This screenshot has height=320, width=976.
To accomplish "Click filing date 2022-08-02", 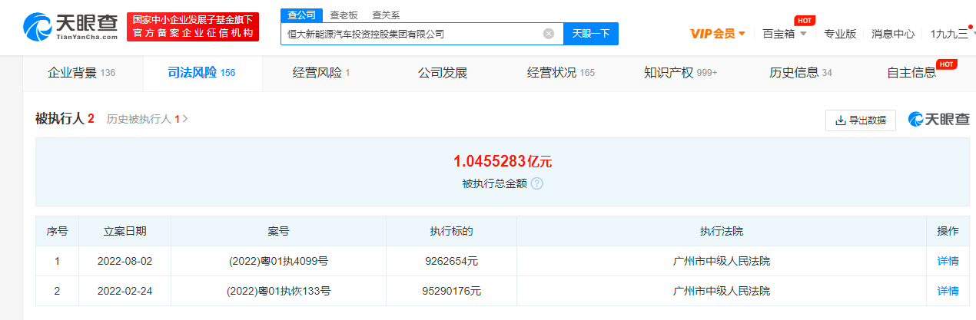I will click(124, 261).
